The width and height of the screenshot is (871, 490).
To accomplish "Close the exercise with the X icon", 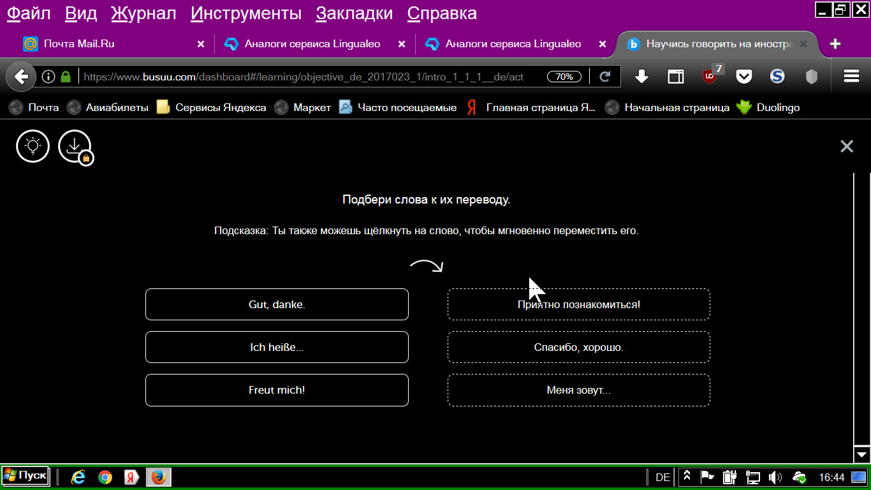I will tap(846, 146).
